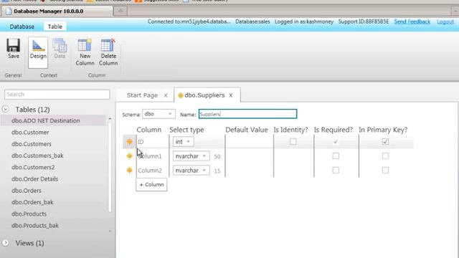Select dbo.Order Details table
459x258 pixels.
[x=35, y=178]
